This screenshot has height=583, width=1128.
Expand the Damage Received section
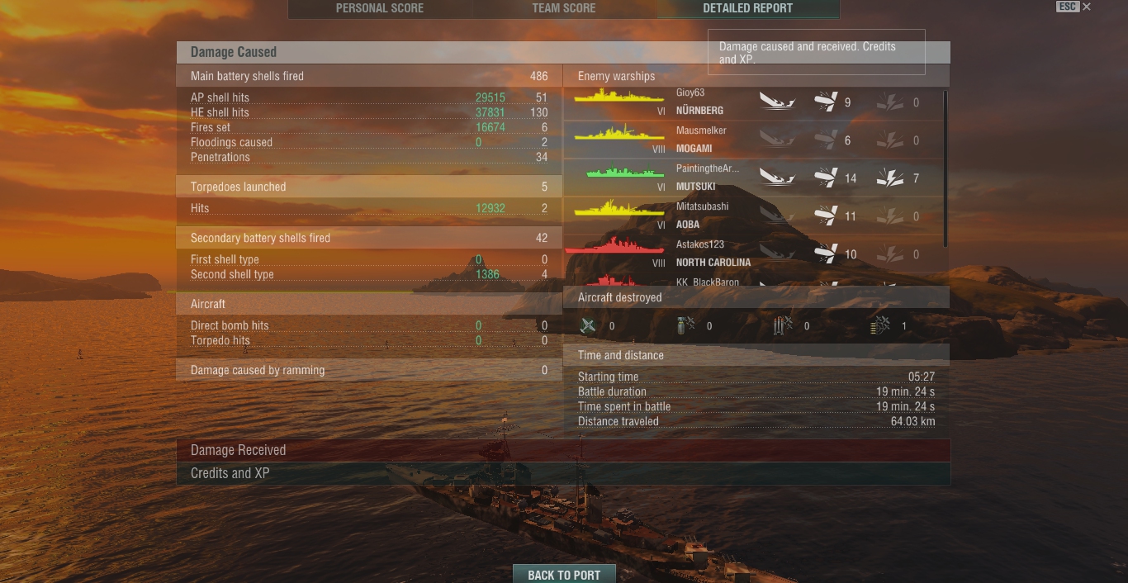click(x=563, y=450)
